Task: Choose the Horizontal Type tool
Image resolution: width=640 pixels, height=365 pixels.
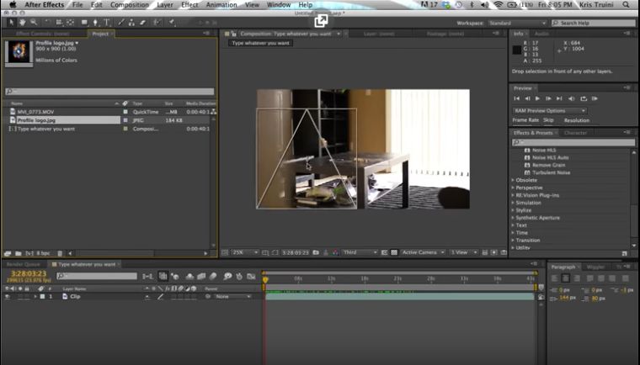Action: (x=107, y=23)
